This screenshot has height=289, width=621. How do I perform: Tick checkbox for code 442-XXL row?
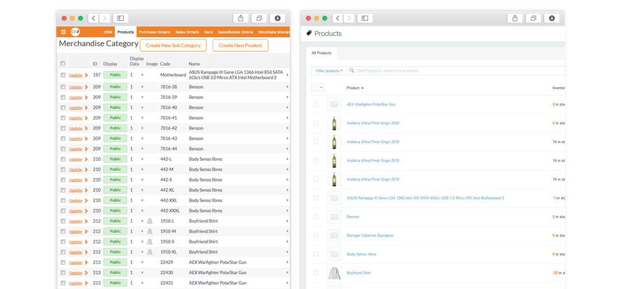pos(63,200)
